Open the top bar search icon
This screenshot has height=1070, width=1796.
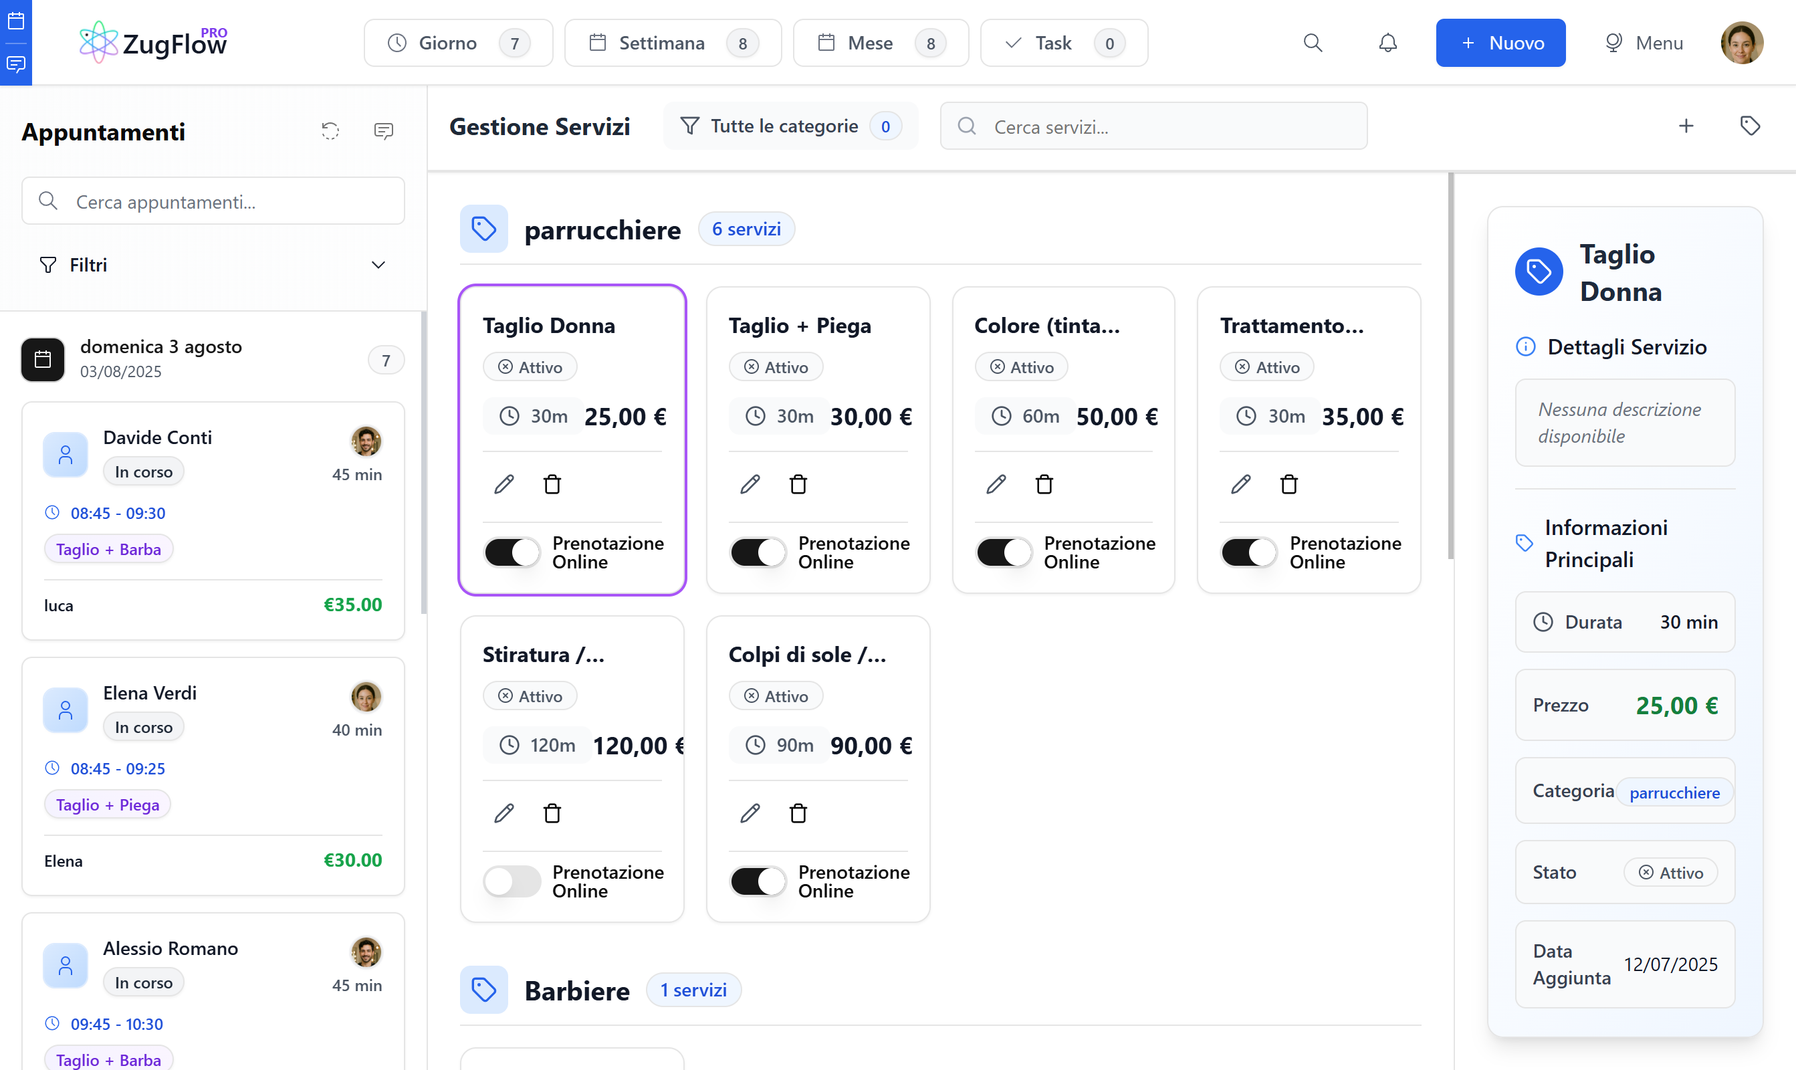[1313, 43]
